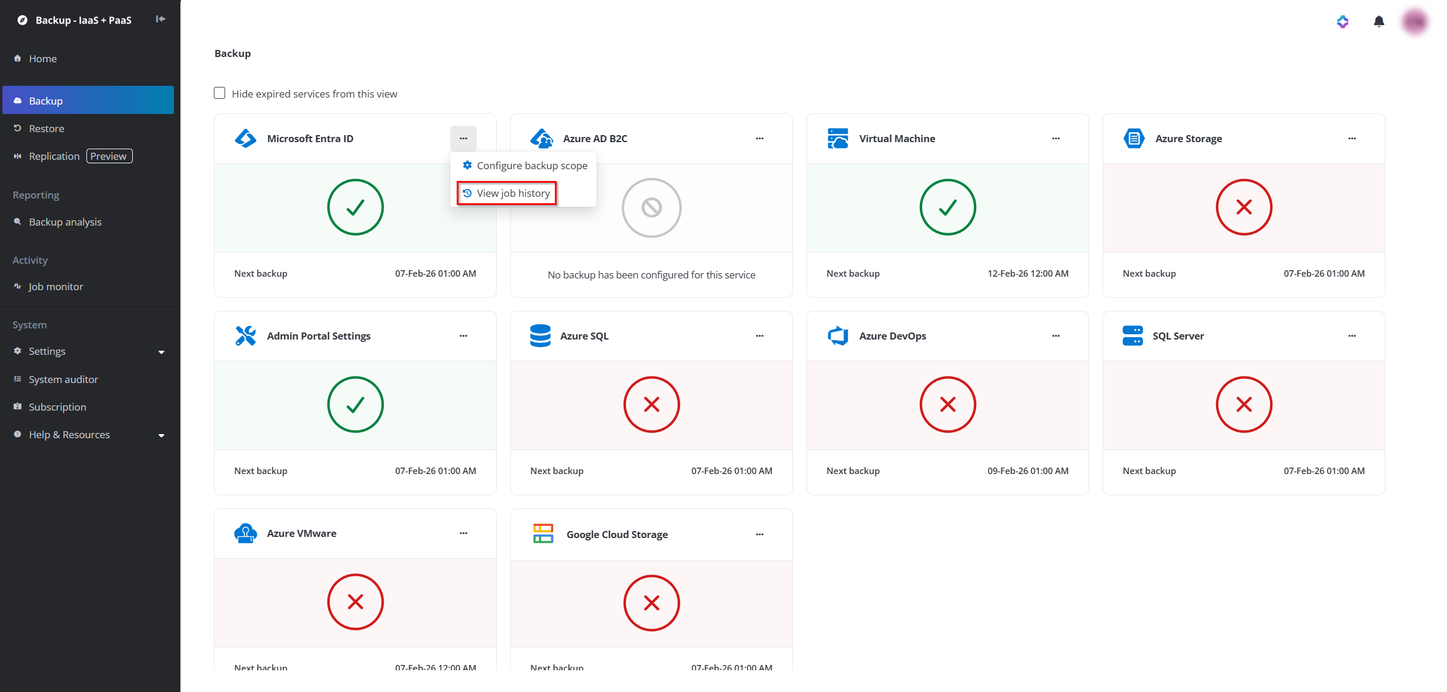Open Restore in the sidebar
This screenshot has height=692, width=1447.
(88, 129)
